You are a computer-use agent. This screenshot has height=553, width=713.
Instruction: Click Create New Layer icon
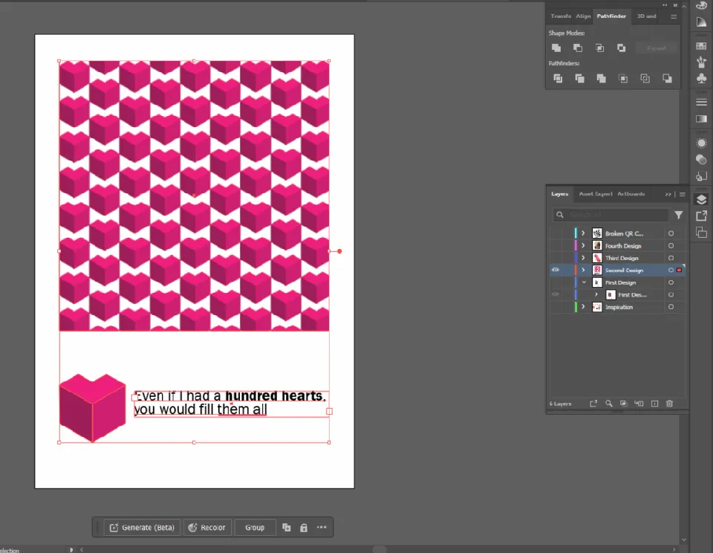[654, 404]
